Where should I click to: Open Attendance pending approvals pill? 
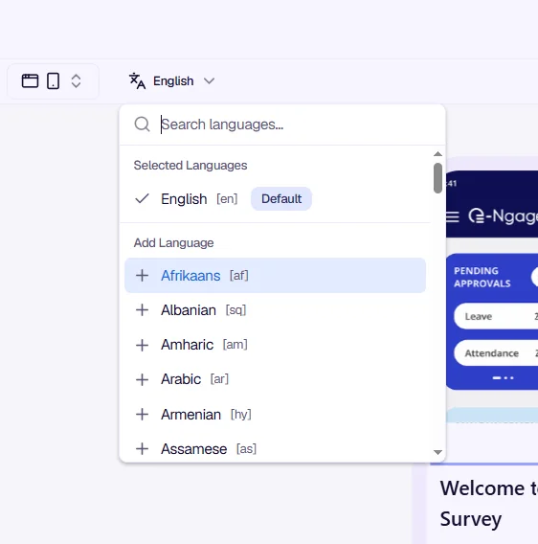click(x=496, y=352)
